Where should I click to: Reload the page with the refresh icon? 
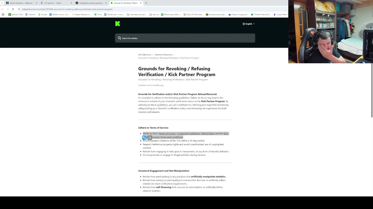(x=13, y=9)
